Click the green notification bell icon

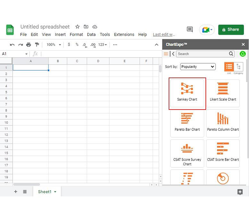click(x=242, y=54)
